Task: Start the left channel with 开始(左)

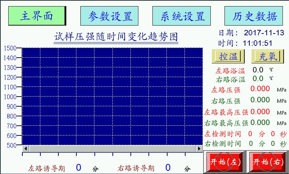Action: click(224, 162)
